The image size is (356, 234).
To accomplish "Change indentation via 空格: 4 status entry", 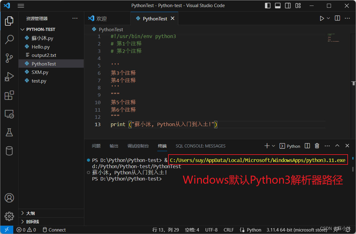I will point(192,230).
